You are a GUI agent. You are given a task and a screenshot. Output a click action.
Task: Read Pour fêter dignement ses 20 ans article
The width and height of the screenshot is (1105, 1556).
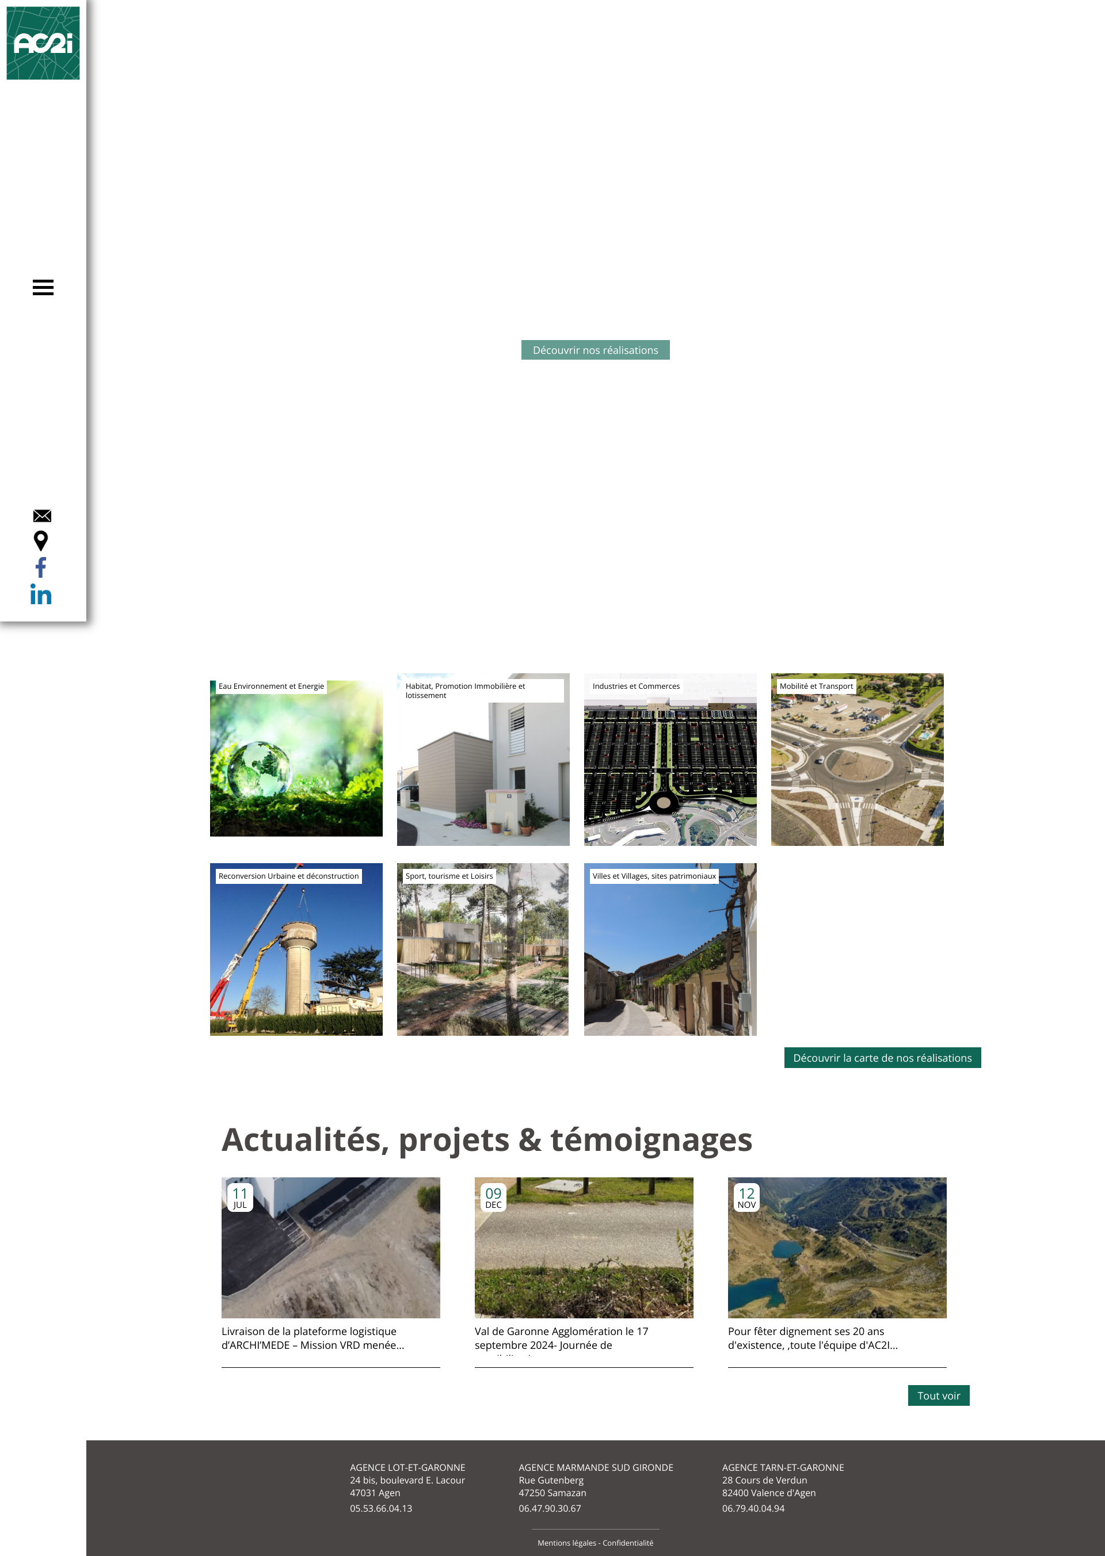813,1337
